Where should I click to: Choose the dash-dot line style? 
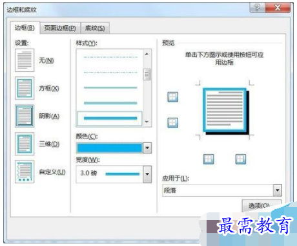pyautogui.click(x=110, y=57)
